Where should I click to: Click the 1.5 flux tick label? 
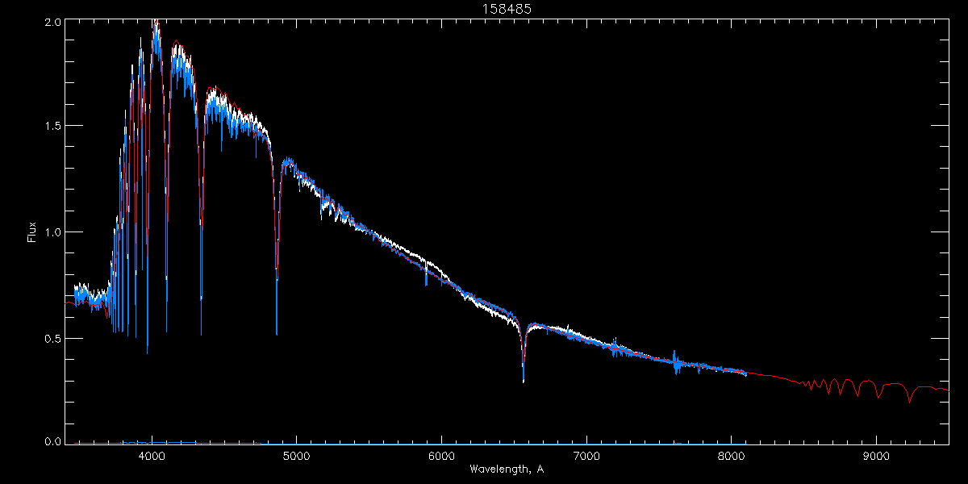[x=53, y=126]
